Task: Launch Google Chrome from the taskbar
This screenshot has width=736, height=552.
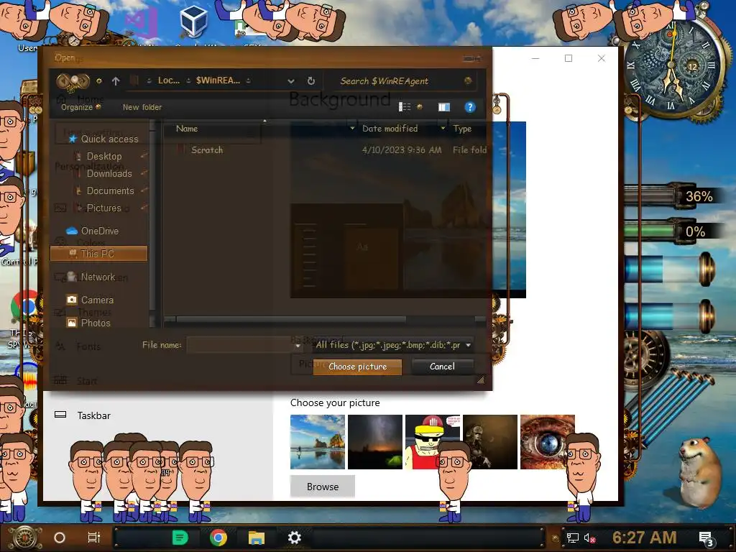Action: point(218,538)
